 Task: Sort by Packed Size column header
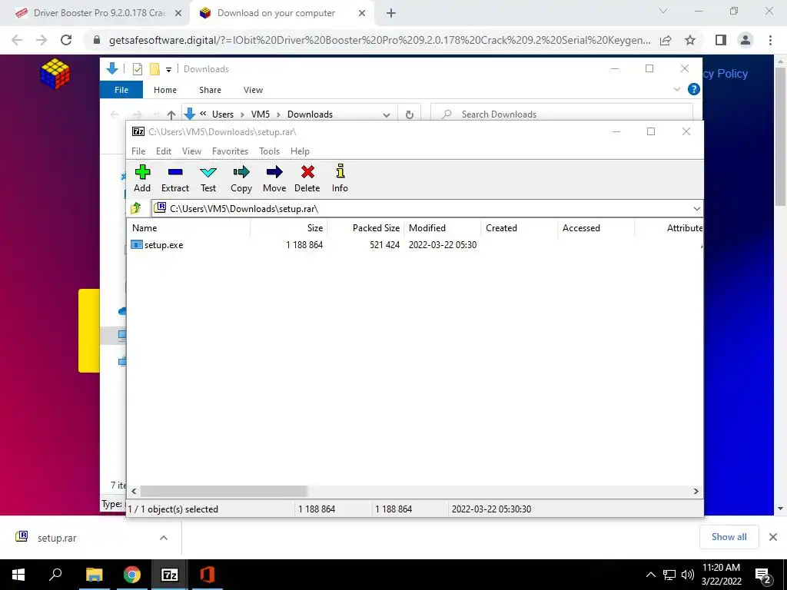tap(365, 227)
